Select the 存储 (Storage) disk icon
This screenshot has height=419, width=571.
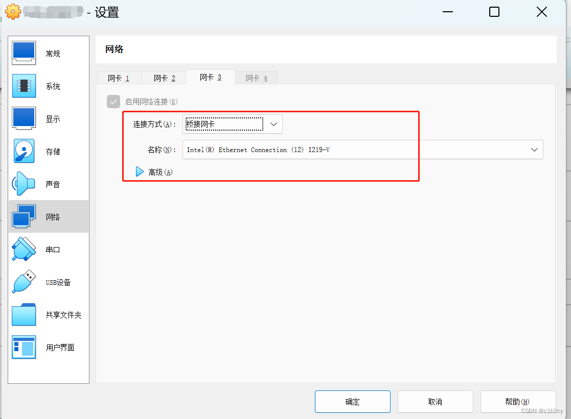click(24, 151)
